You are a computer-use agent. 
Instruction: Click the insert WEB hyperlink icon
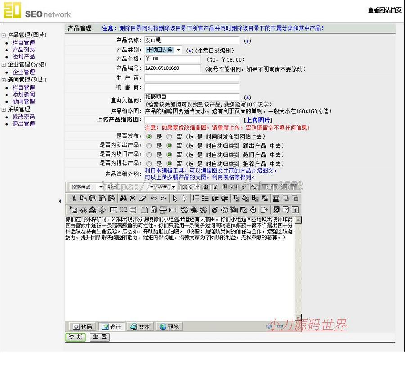[184, 210]
